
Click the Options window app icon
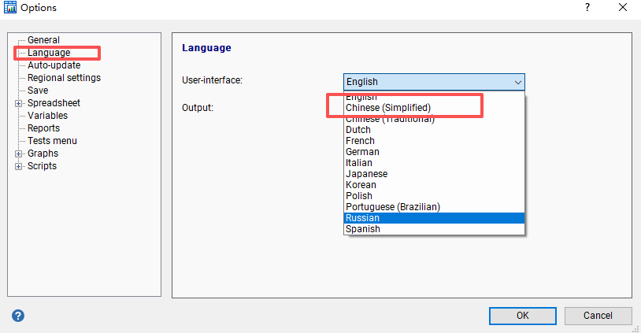pyautogui.click(x=9, y=7)
